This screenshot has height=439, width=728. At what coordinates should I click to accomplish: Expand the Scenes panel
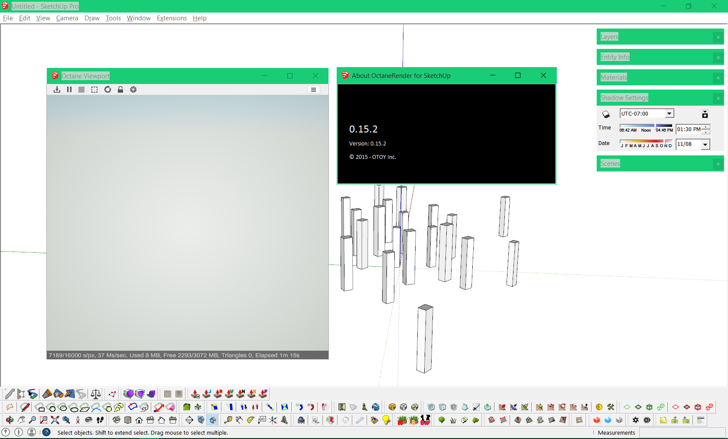coord(660,164)
